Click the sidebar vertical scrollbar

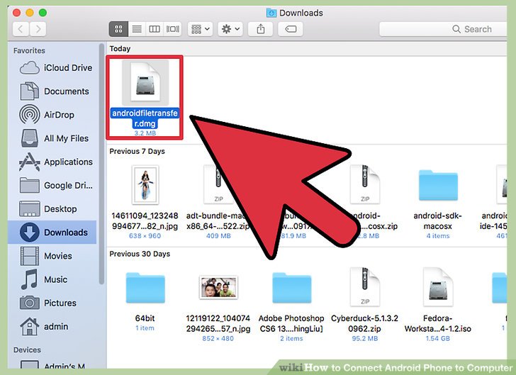click(101, 164)
